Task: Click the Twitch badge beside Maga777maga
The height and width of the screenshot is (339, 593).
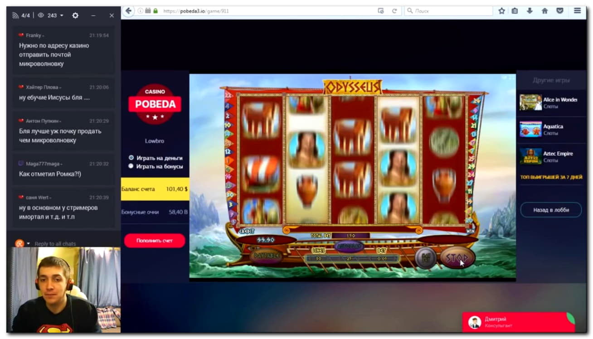Action: click(21, 164)
